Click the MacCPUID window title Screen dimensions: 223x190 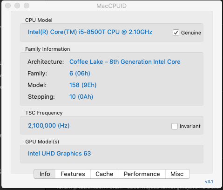click(x=111, y=6)
